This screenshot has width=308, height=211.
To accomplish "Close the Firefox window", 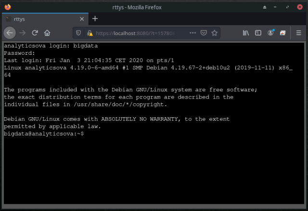I will pyautogui.click(x=300, y=7).
